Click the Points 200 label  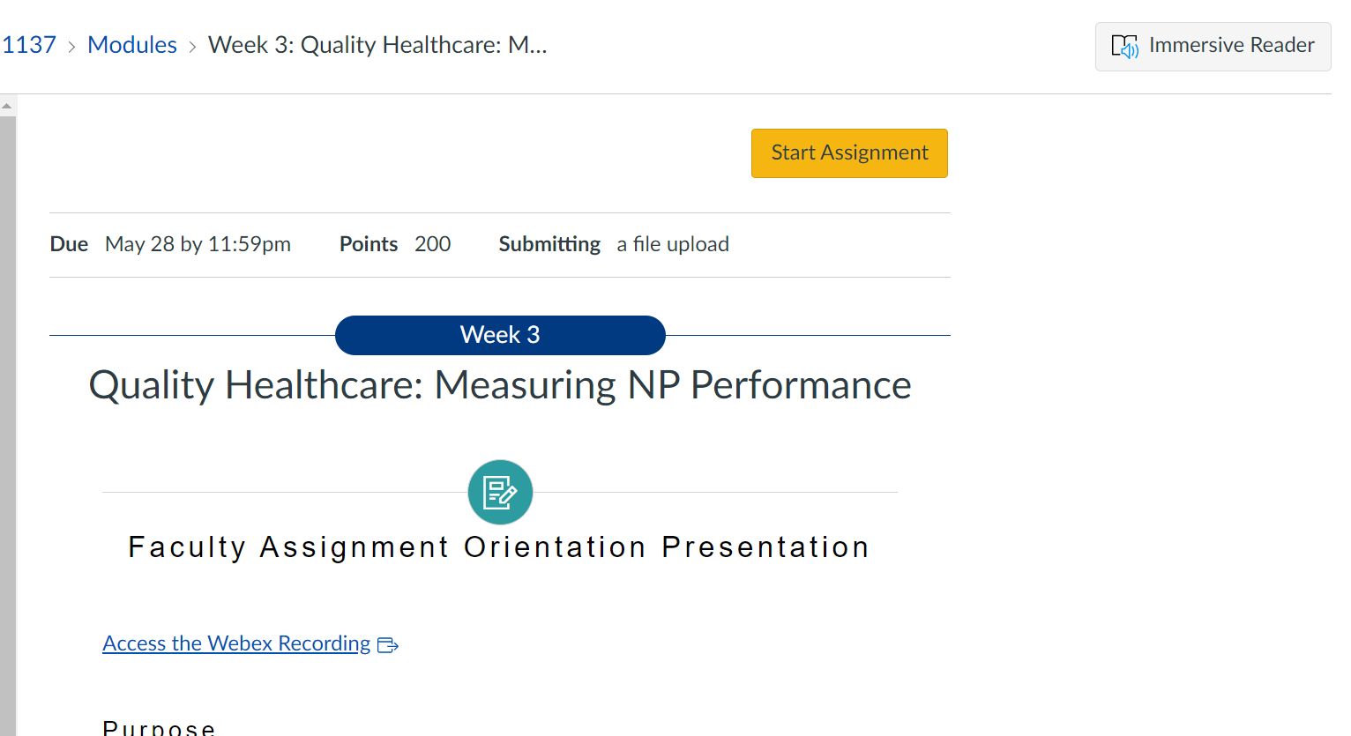[368, 244]
